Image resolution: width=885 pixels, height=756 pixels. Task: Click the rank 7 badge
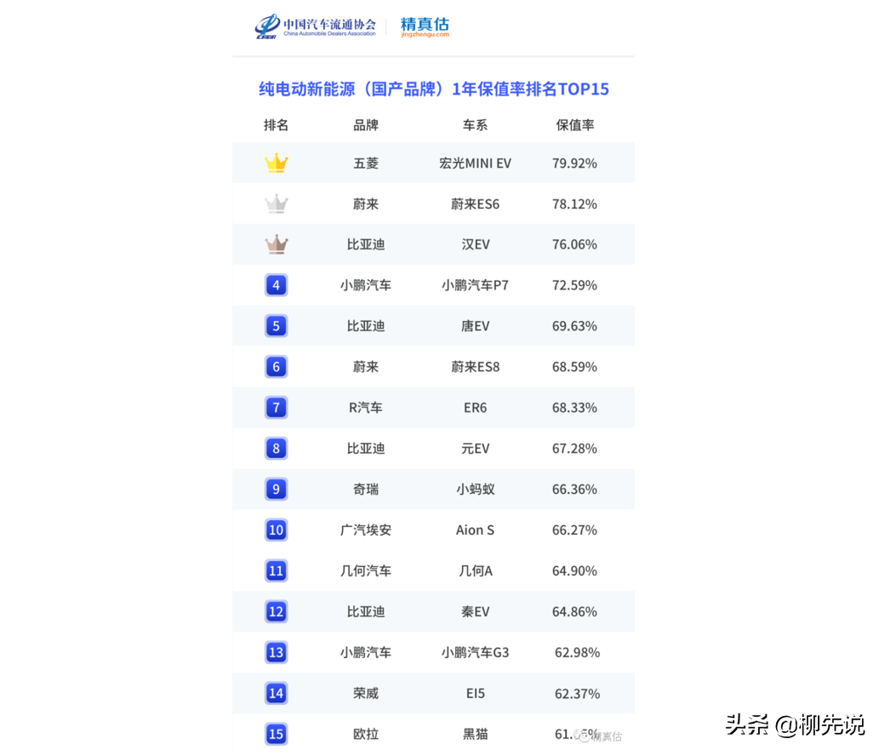[x=276, y=408]
